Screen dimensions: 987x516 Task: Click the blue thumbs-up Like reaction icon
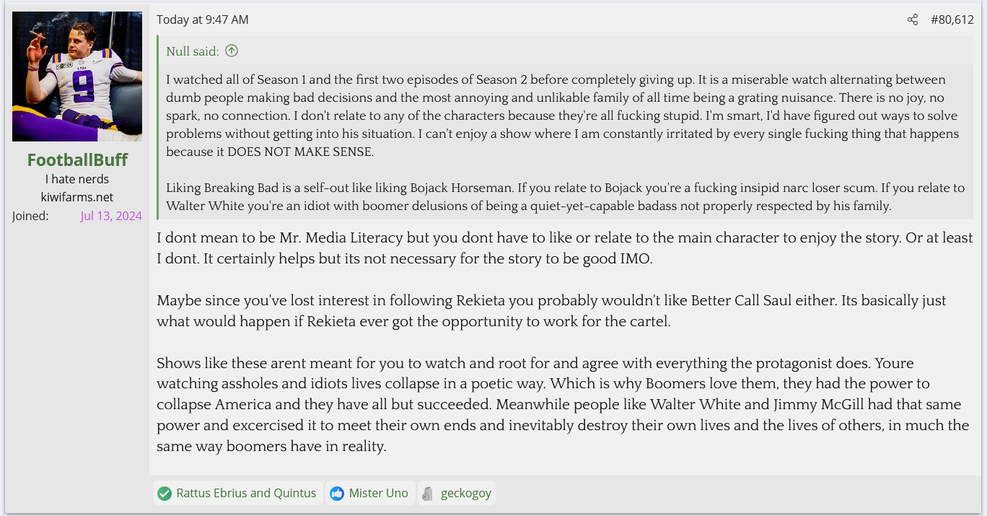(x=337, y=494)
